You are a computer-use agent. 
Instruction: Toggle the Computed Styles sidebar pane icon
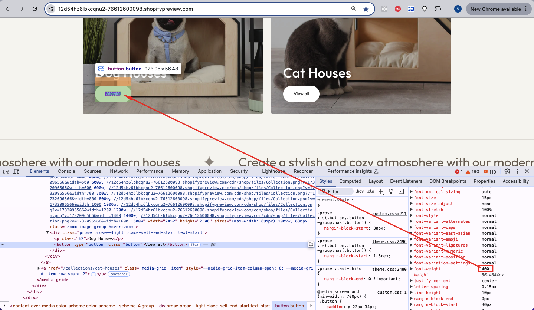point(401,191)
